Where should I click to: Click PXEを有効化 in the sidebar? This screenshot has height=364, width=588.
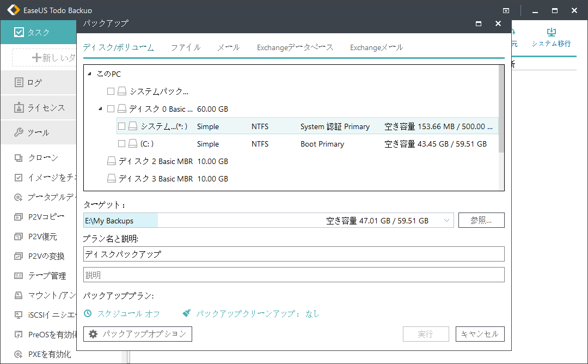(43, 354)
